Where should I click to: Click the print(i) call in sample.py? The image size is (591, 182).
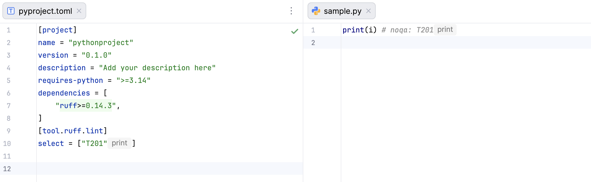359,30
